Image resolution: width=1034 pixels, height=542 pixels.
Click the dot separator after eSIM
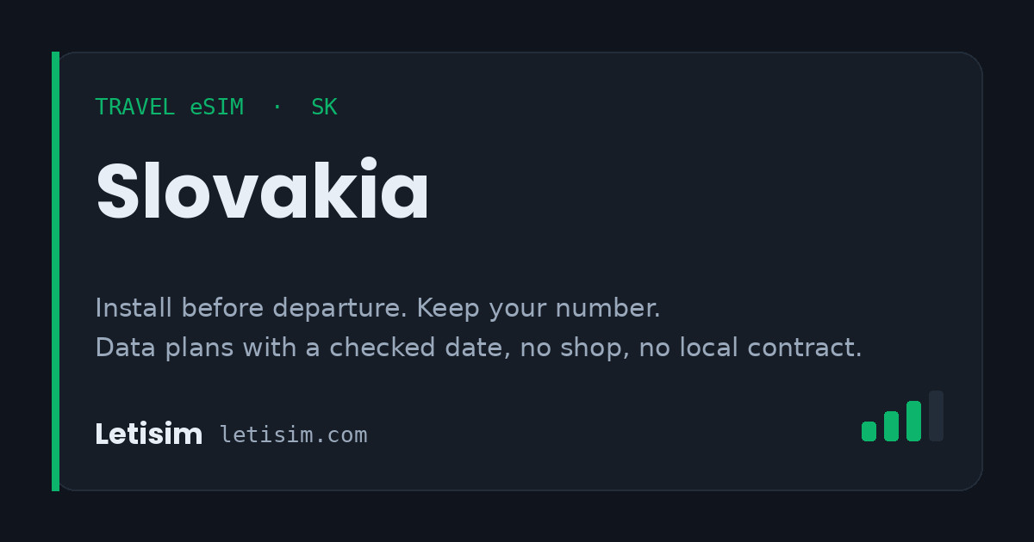tap(277, 108)
